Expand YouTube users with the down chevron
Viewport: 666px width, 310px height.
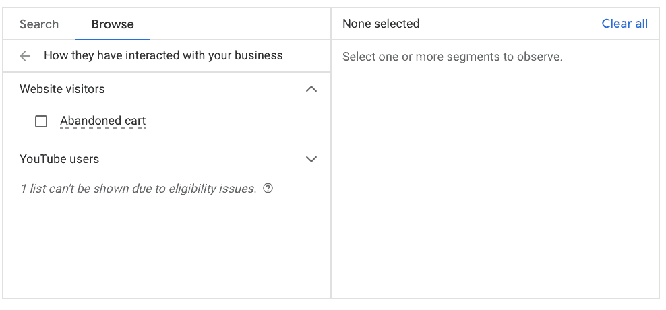311,159
